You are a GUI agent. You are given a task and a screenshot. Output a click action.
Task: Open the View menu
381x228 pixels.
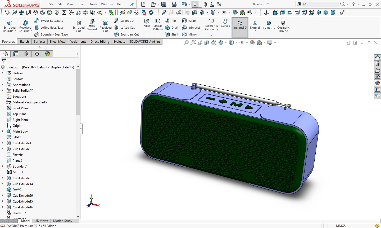pyautogui.click(x=70, y=4)
